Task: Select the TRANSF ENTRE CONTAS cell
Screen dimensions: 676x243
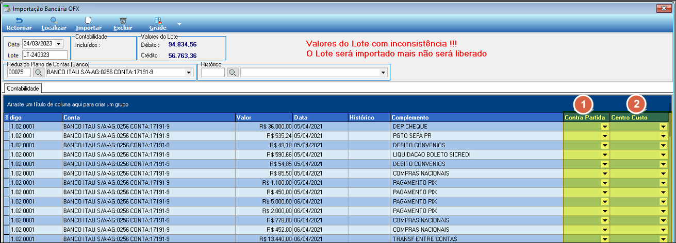Action: [x=476, y=239]
